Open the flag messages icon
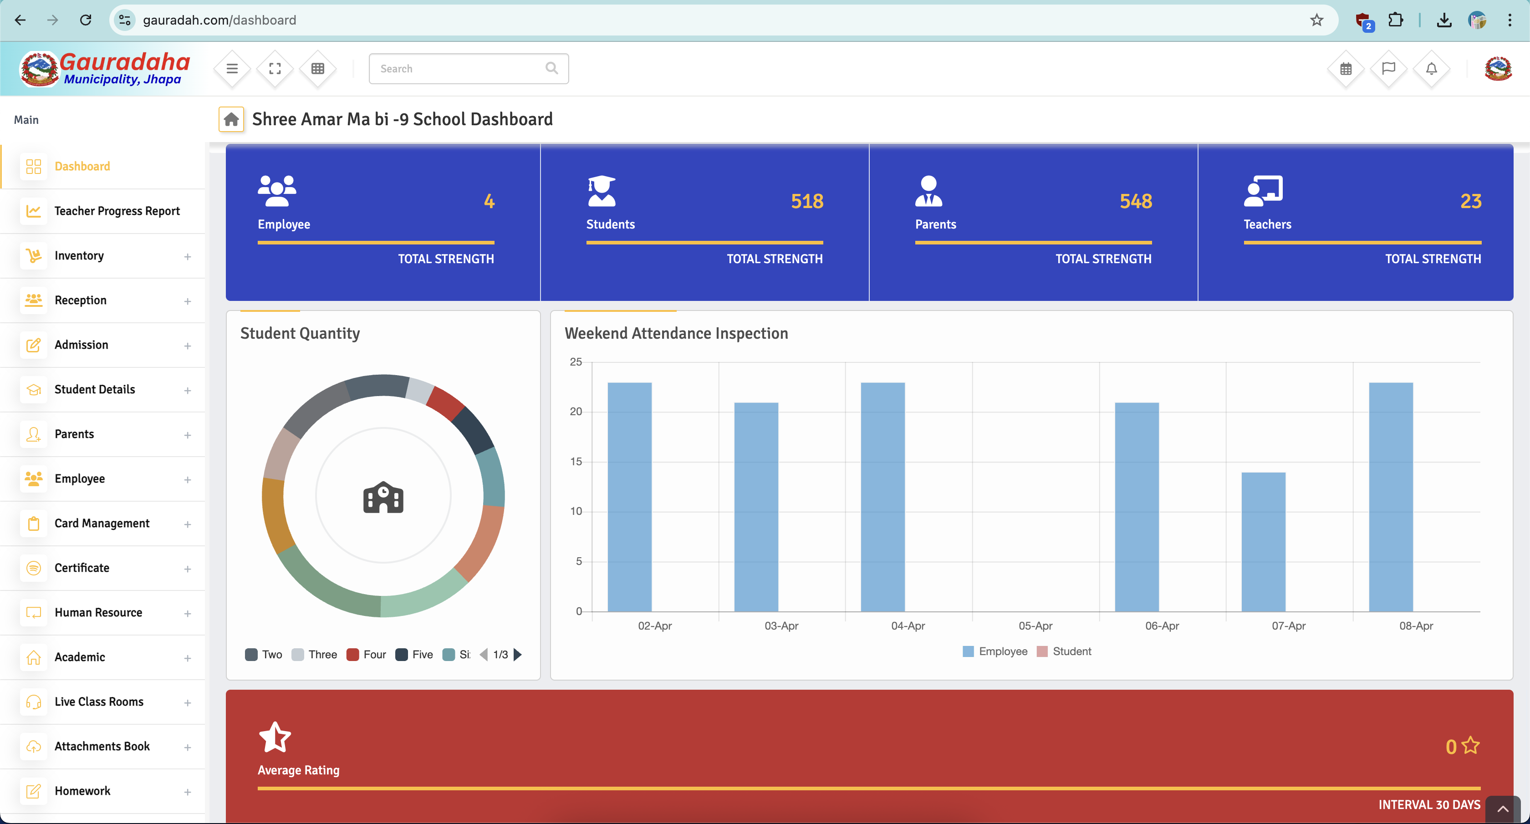Viewport: 1530px width, 824px height. pyautogui.click(x=1389, y=69)
